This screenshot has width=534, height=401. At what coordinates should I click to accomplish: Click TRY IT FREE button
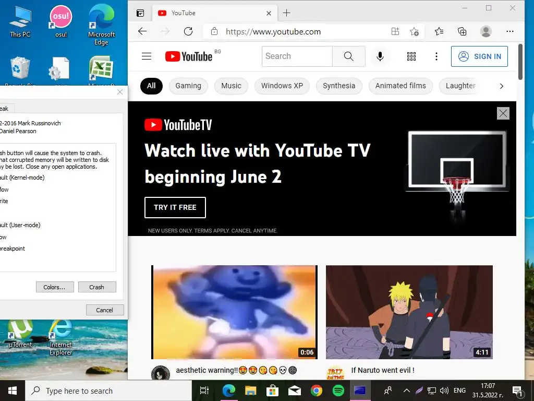tap(175, 207)
